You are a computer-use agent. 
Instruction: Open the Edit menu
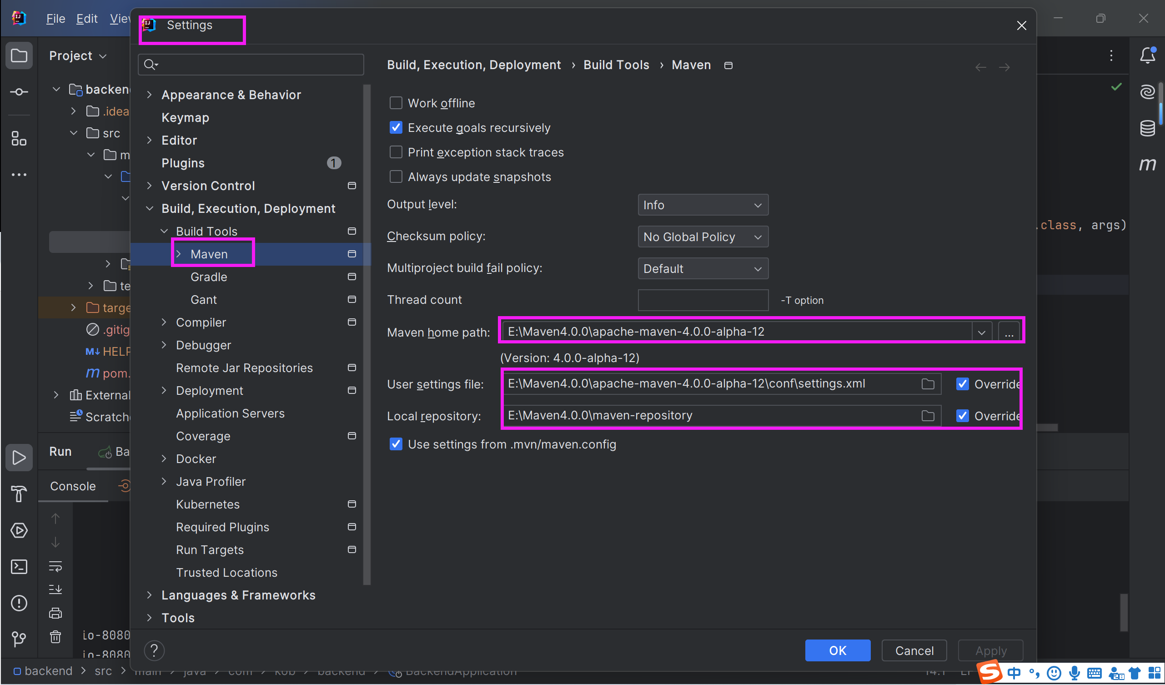(87, 19)
